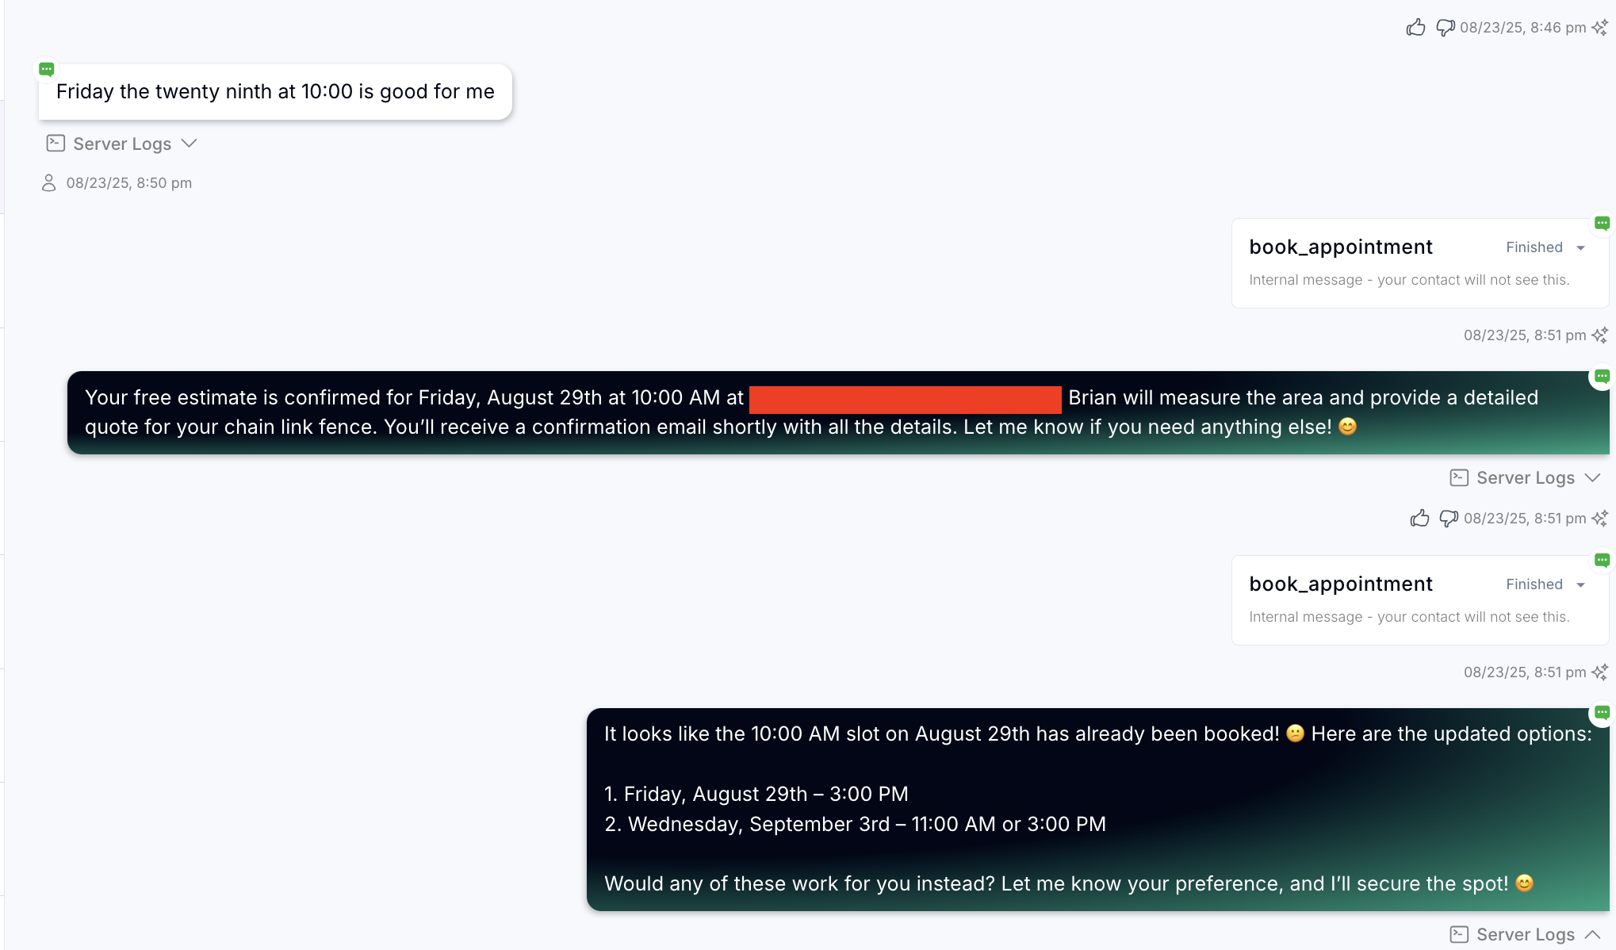Collapse the bottom Server Logs section
This screenshot has height=950, width=1616.
1594,934
